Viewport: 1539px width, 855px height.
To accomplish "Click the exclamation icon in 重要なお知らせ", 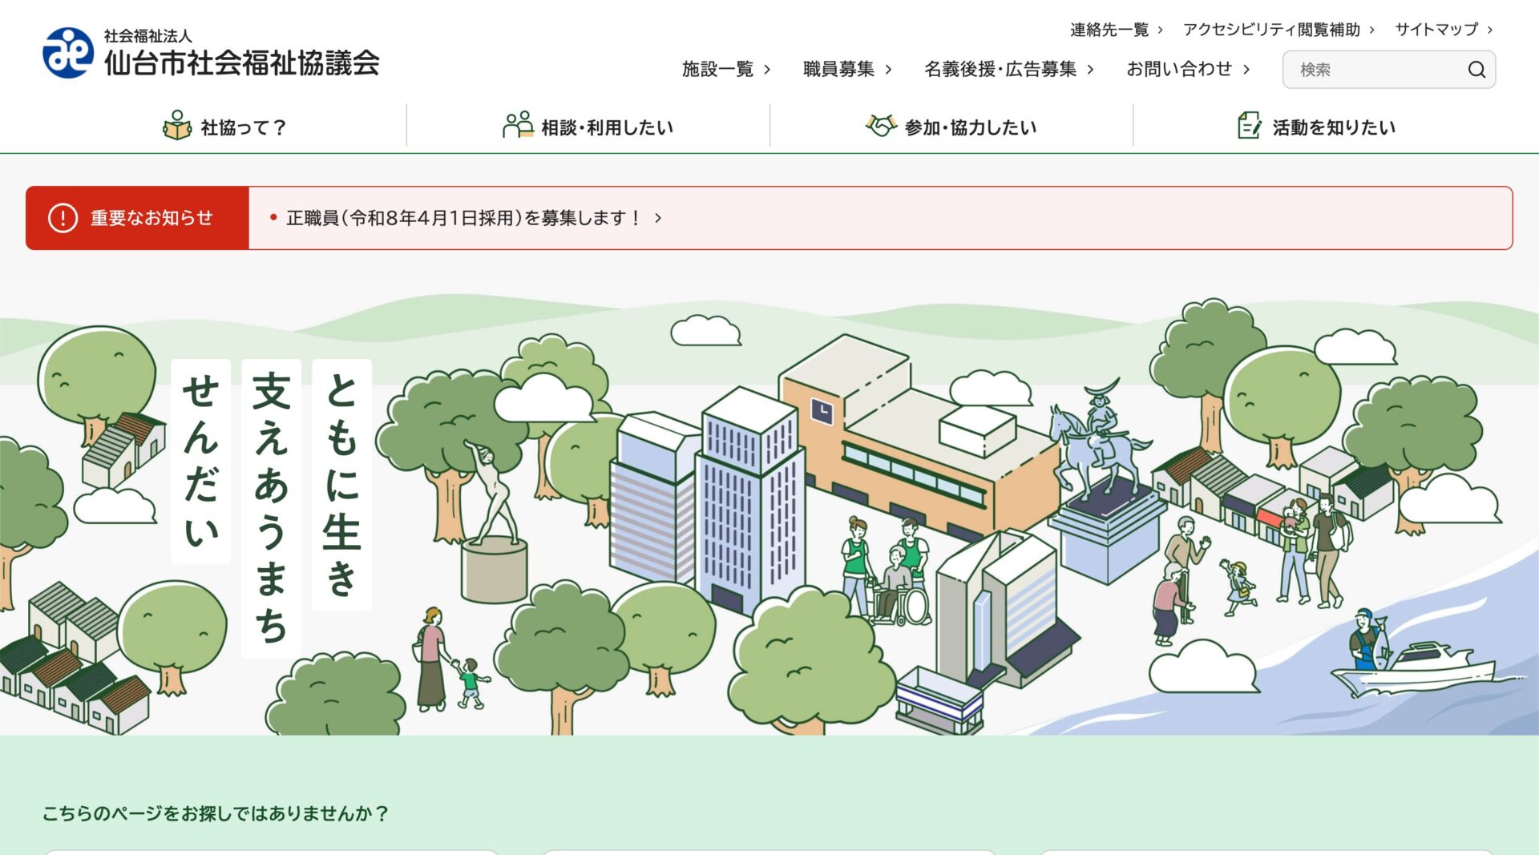I will pos(63,218).
